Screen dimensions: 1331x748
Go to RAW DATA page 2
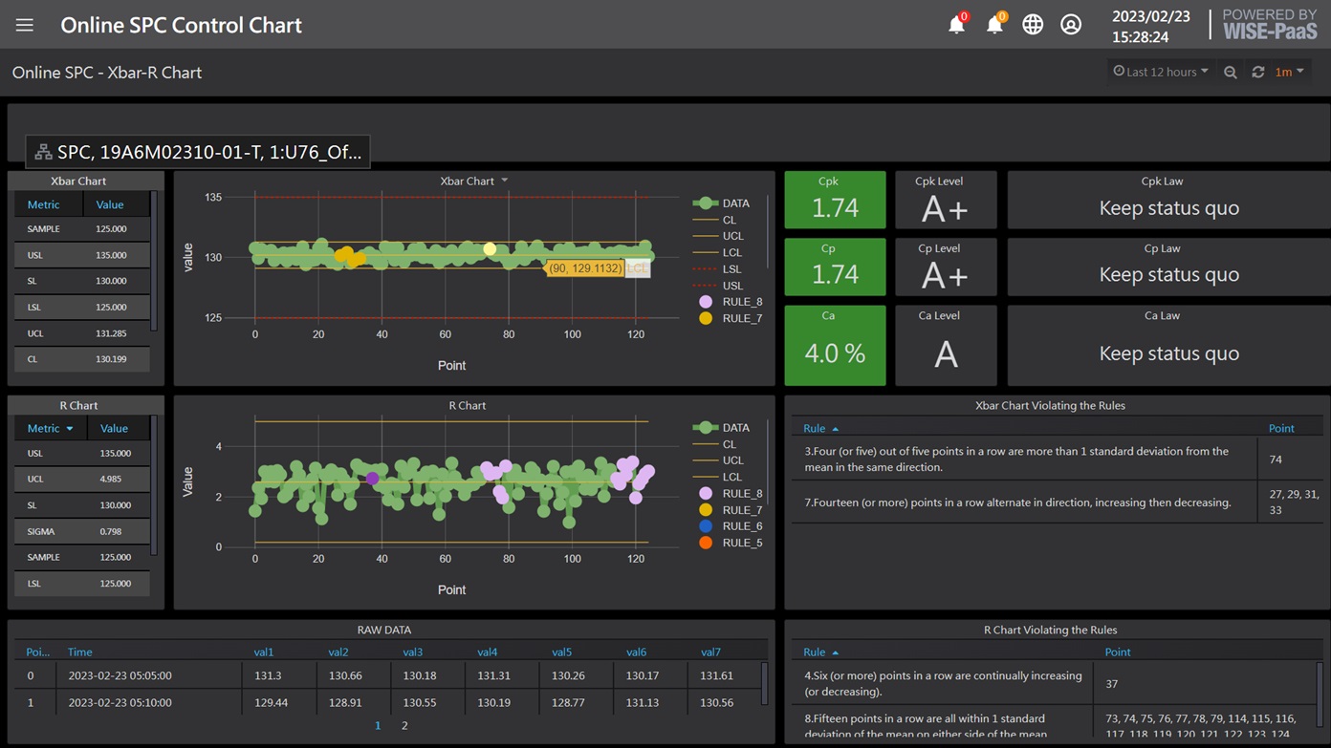404,726
